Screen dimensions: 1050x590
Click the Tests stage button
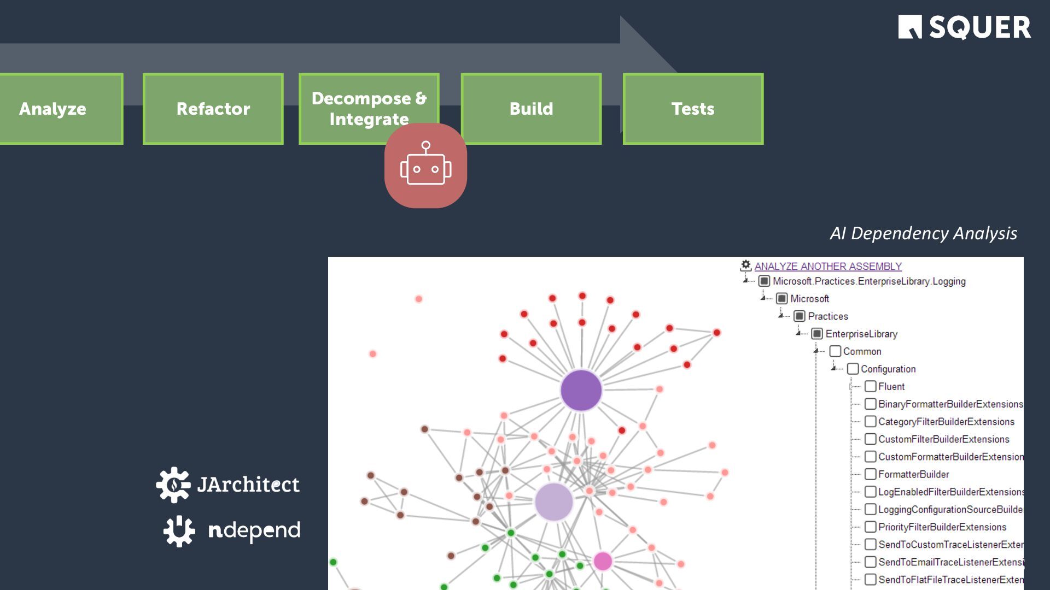pos(693,109)
